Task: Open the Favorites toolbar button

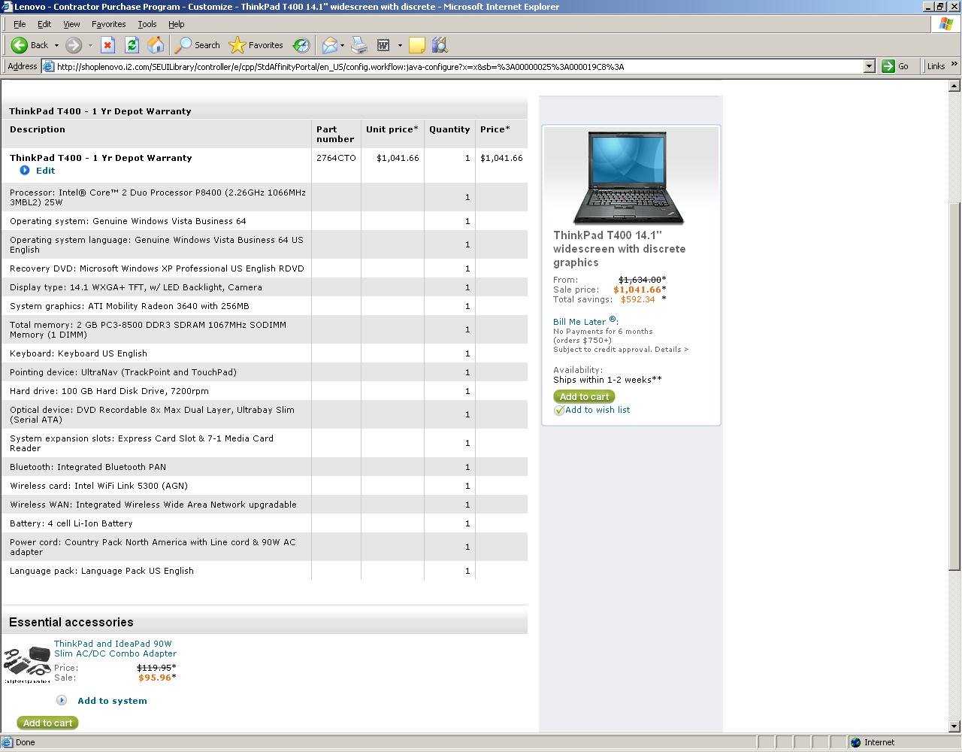Action: pyautogui.click(x=256, y=45)
